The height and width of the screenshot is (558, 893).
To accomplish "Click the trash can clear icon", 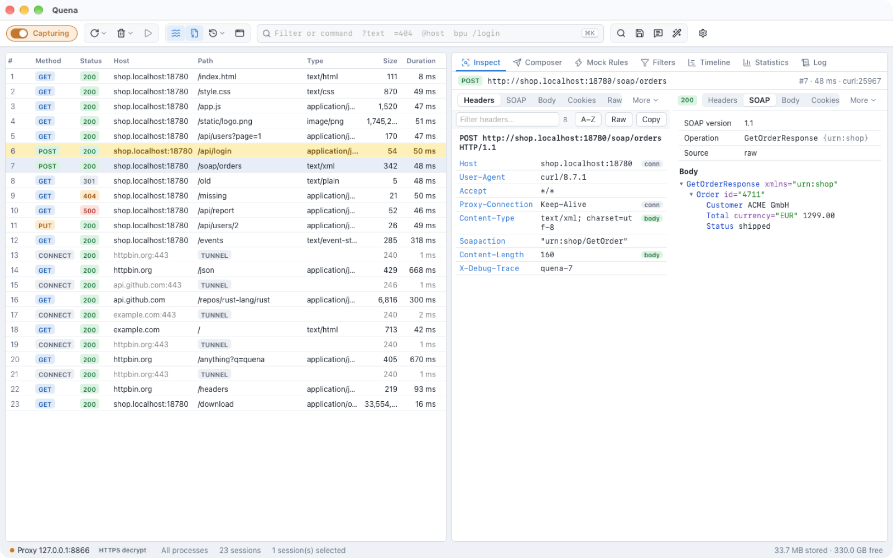I will (121, 33).
